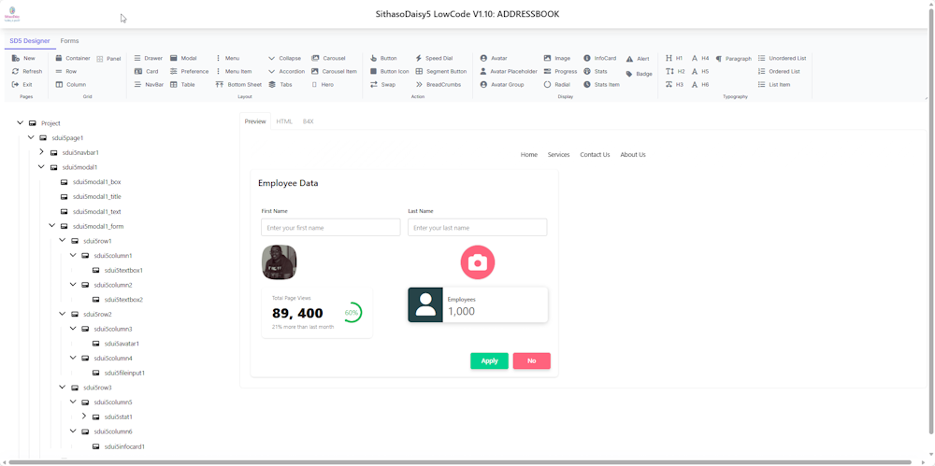Screen dimensions: 935x466
Task: Insert a Paragraph typography element
Action: (x=733, y=59)
